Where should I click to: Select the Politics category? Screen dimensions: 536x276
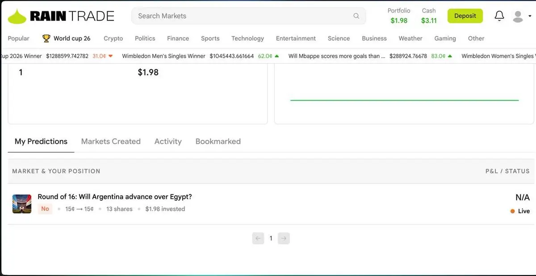(x=145, y=38)
